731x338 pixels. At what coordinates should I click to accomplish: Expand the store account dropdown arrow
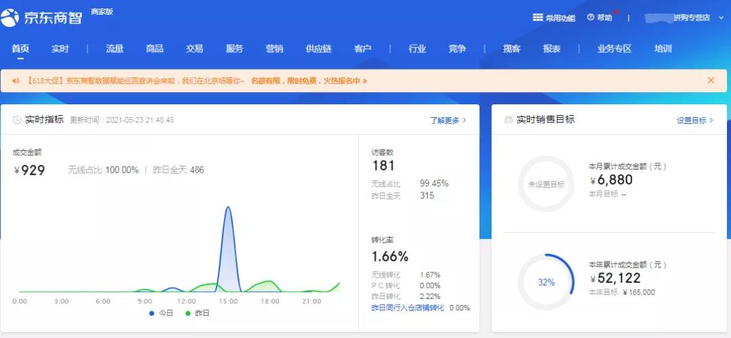tap(722, 18)
